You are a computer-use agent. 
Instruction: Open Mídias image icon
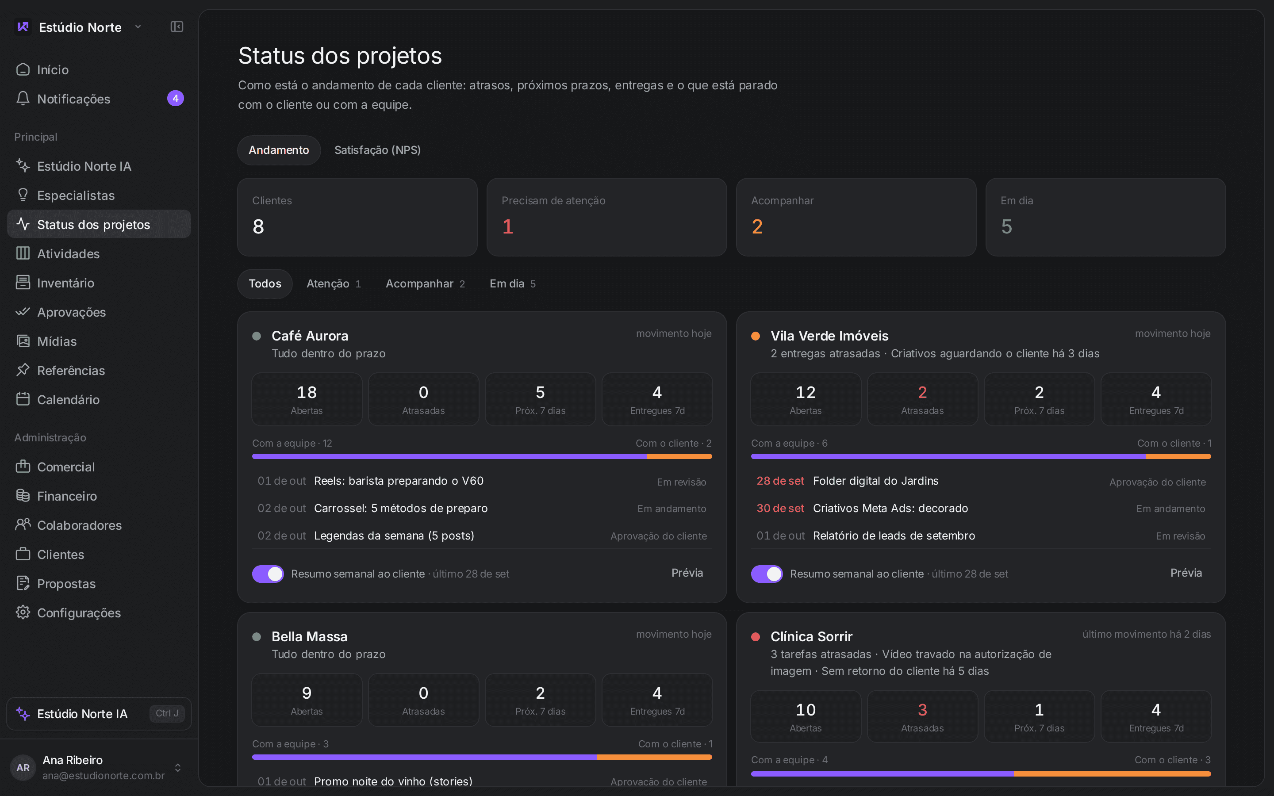pos(23,341)
